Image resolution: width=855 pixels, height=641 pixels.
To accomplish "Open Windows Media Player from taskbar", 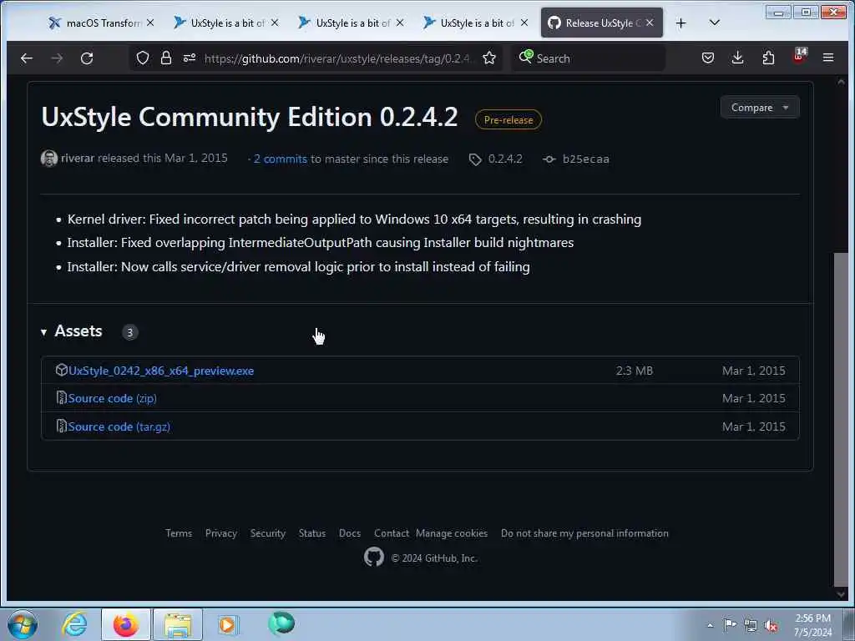I will point(227,624).
